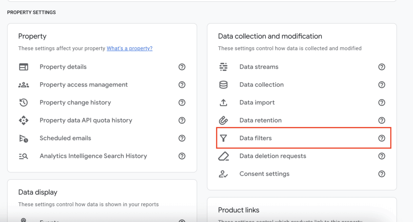Open help for Consent settings

coord(382,174)
